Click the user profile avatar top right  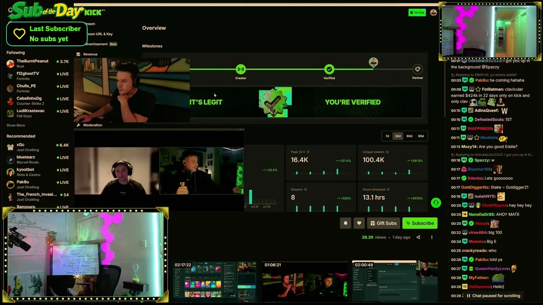pyautogui.click(x=433, y=12)
